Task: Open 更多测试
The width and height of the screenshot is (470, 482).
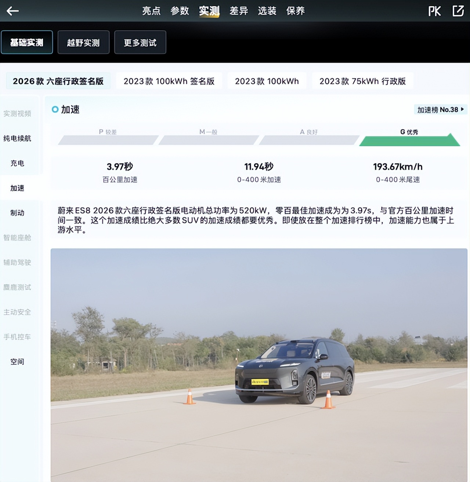Action: [140, 43]
